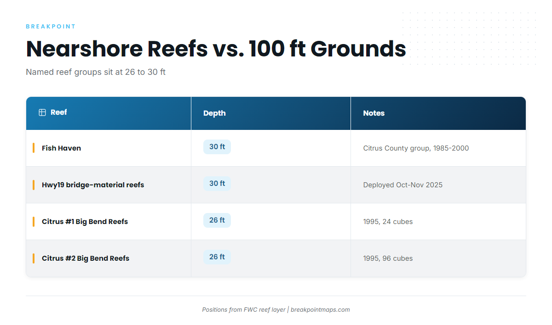Click the subtitle about 26 to 30 ft
The width and height of the screenshot is (552, 325).
click(x=96, y=72)
